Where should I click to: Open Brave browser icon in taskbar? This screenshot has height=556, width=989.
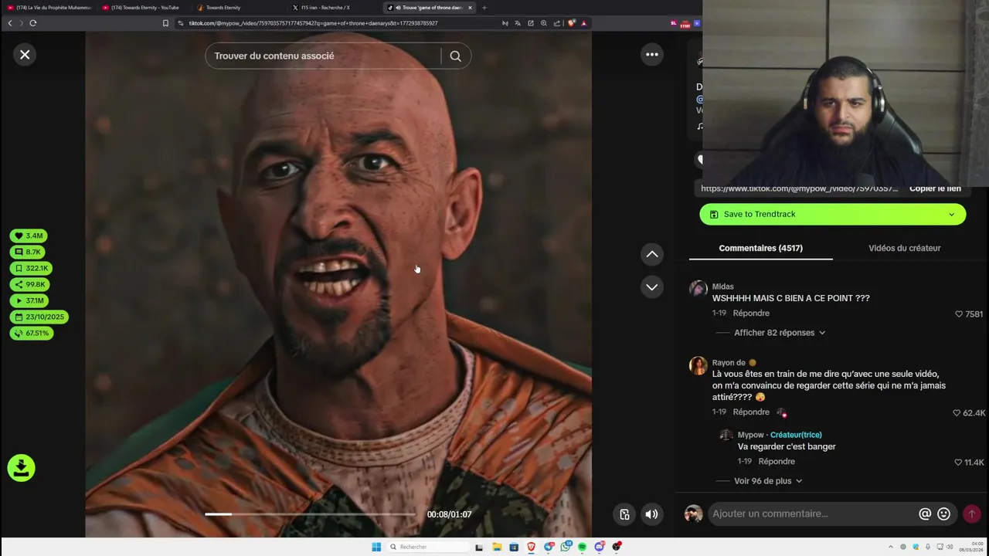[531, 547]
